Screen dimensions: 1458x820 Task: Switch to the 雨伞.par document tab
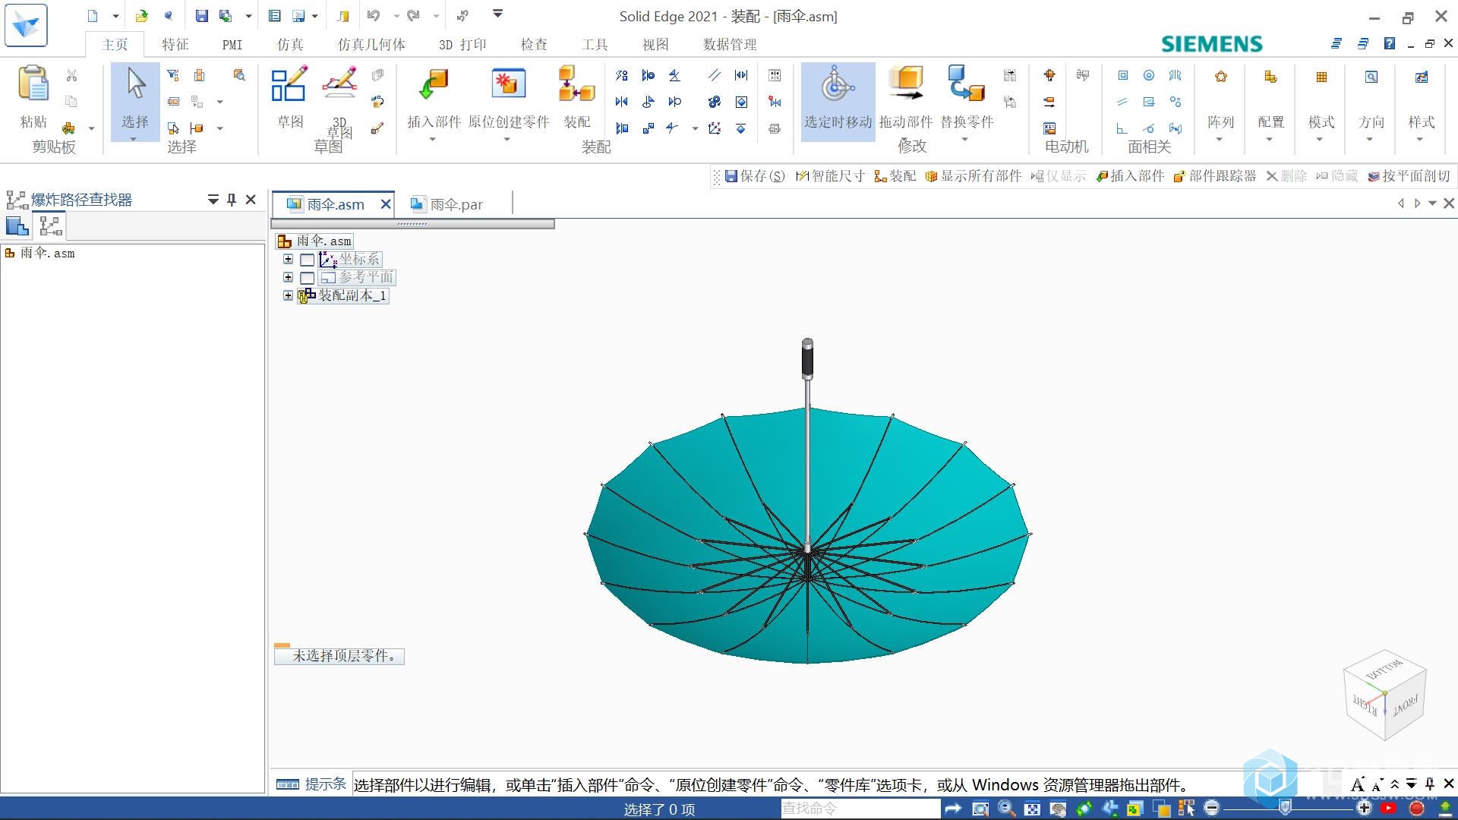(447, 204)
